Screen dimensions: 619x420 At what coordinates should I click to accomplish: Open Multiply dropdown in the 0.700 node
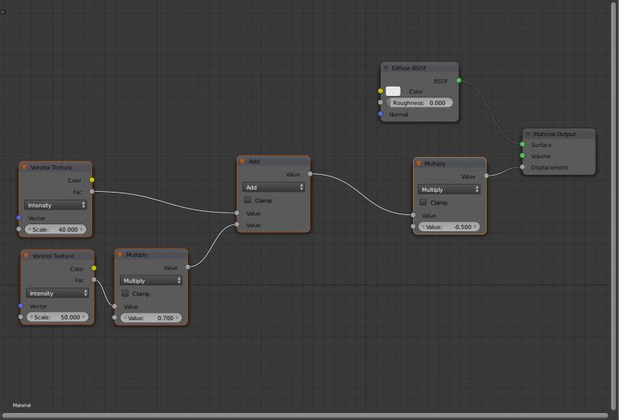151,281
